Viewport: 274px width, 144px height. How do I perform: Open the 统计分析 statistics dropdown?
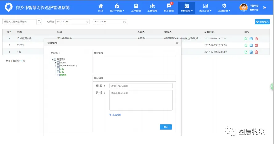click(205, 8)
